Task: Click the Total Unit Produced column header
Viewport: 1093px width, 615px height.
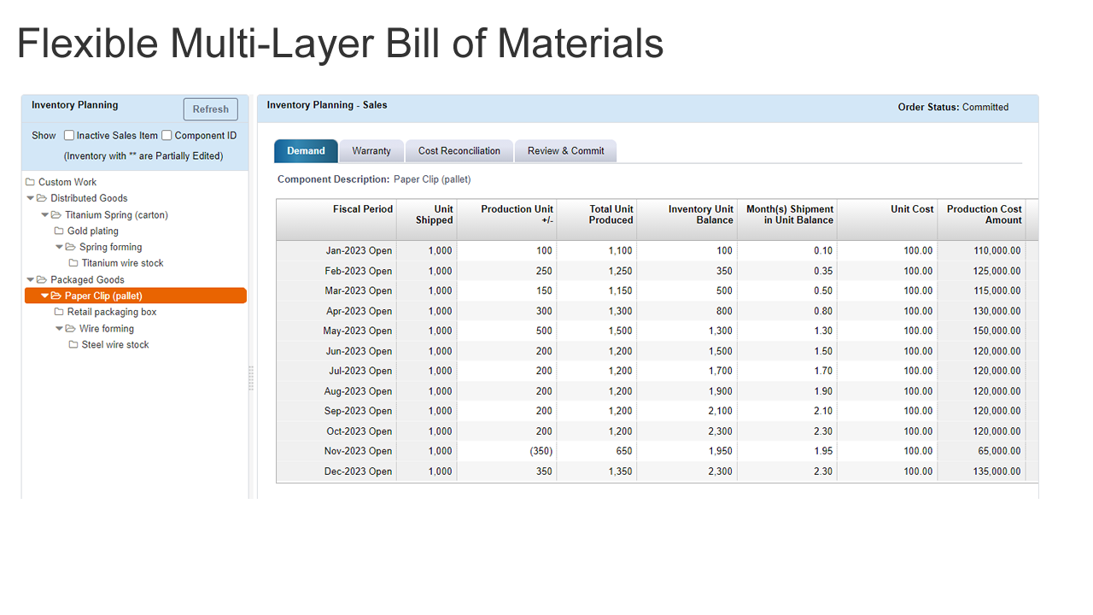Action: [x=597, y=220]
